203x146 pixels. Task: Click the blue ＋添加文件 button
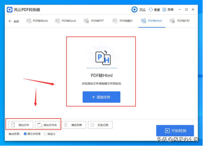tap(101, 97)
